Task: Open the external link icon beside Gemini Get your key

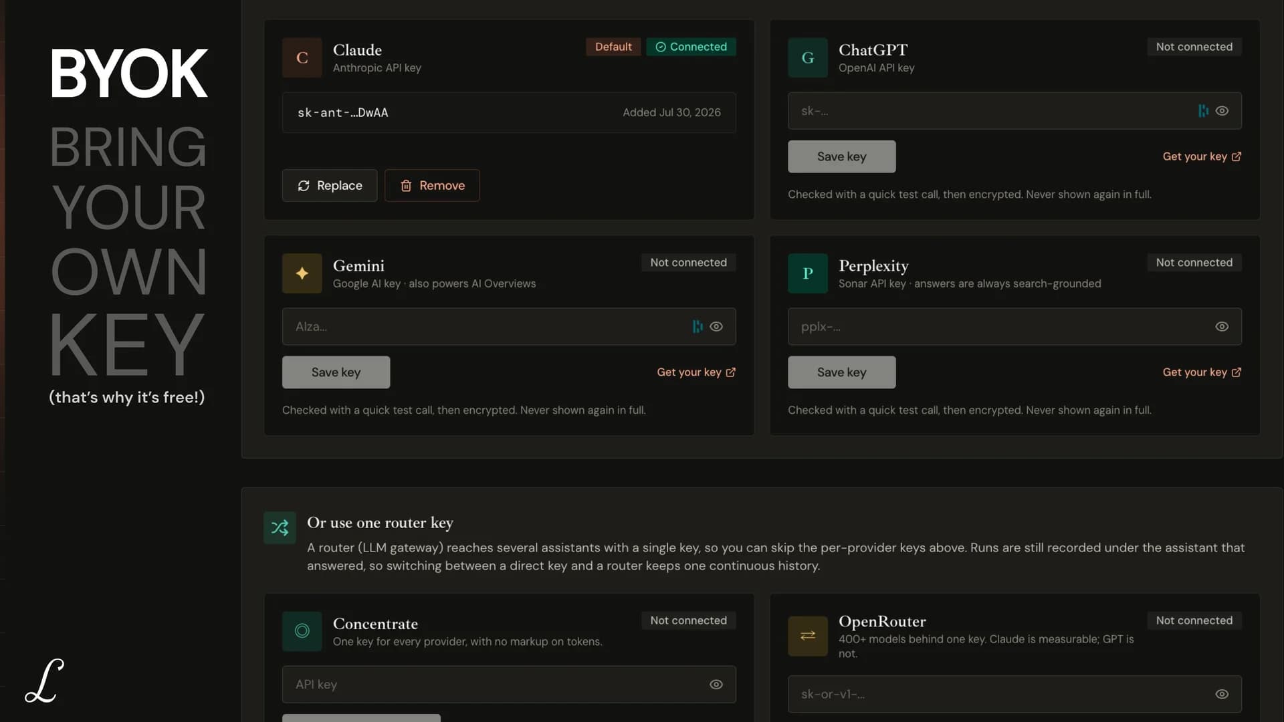Action: click(731, 372)
